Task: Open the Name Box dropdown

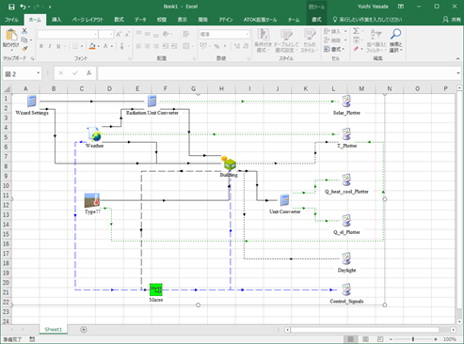Action: 39,73
